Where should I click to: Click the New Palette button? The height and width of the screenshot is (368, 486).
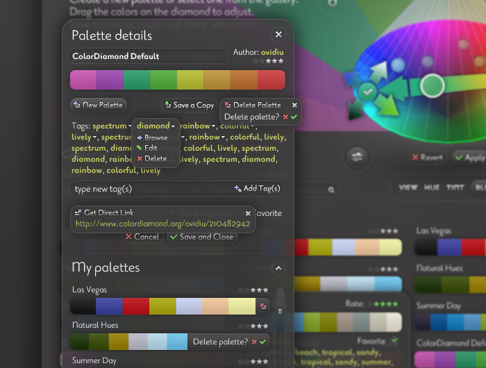(99, 105)
